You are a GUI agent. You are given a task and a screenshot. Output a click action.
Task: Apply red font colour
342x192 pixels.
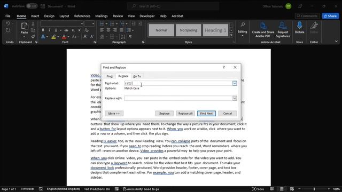pos(64,37)
